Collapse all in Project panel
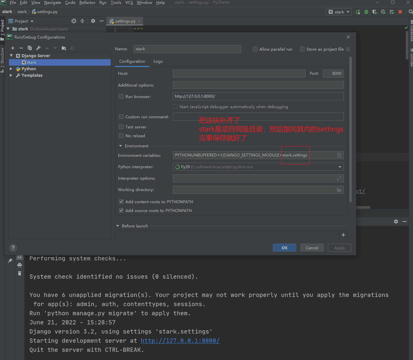413x360 pixels. (82, 21)
